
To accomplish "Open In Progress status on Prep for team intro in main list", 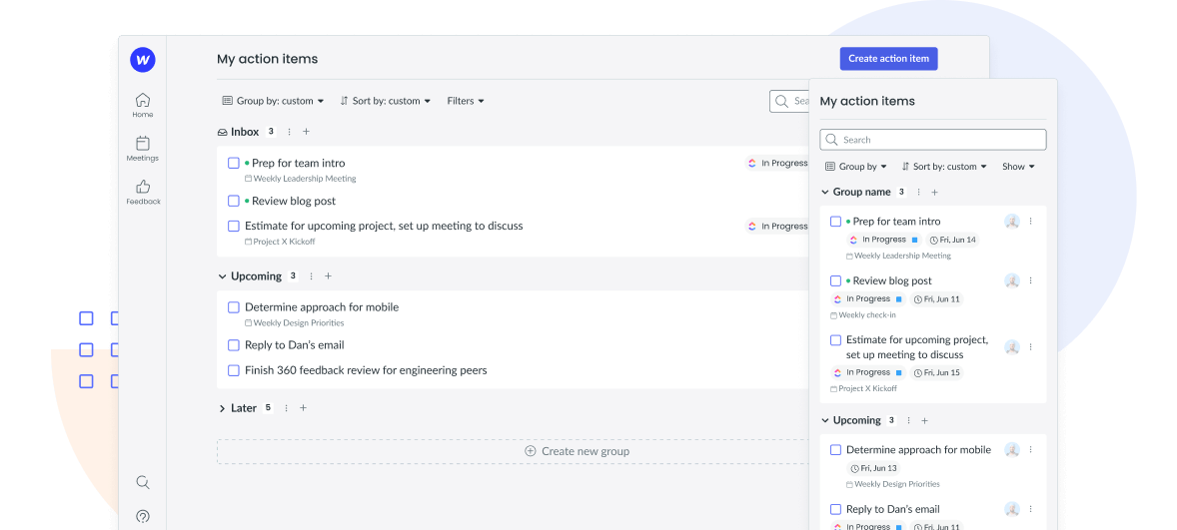I will tap(777, 163).
